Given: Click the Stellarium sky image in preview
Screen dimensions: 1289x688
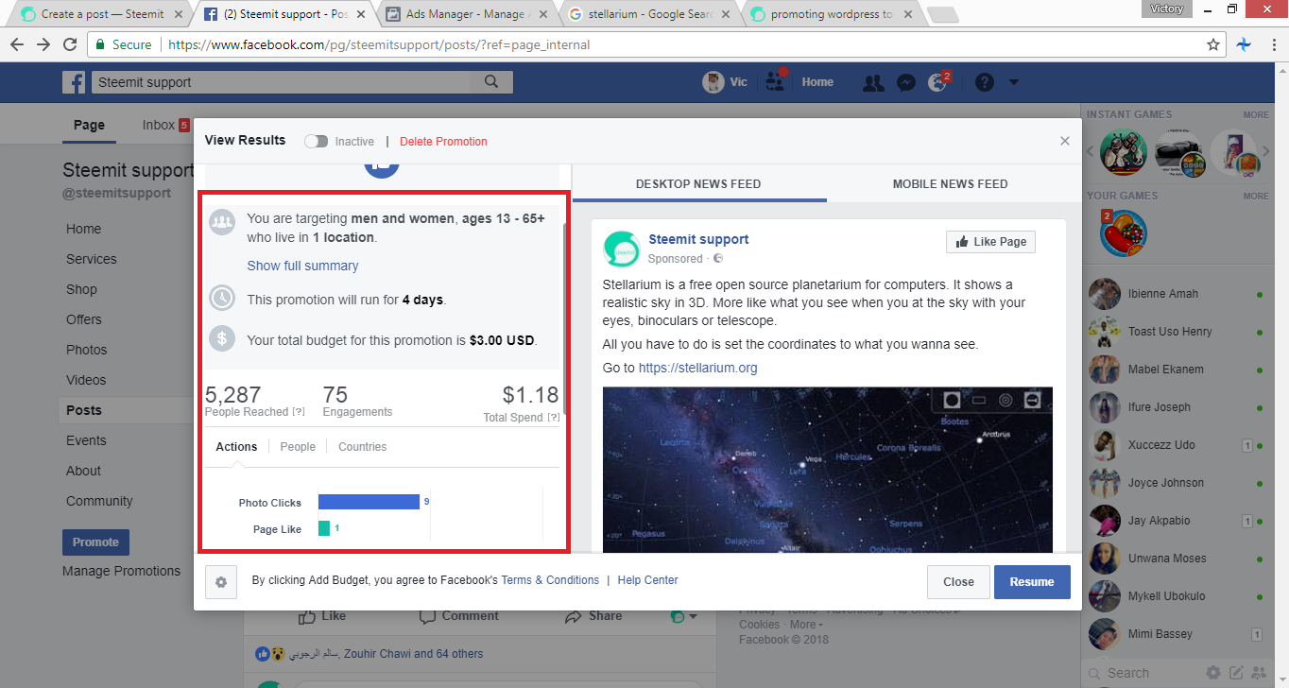Looking at the screenshot, I should [x=828, y=469].
